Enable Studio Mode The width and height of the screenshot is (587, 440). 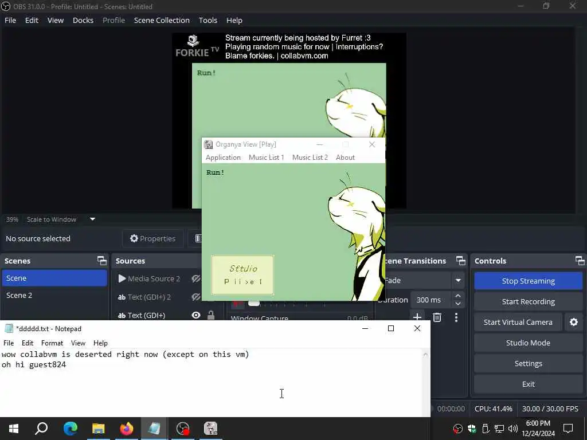tap(528, 343)
